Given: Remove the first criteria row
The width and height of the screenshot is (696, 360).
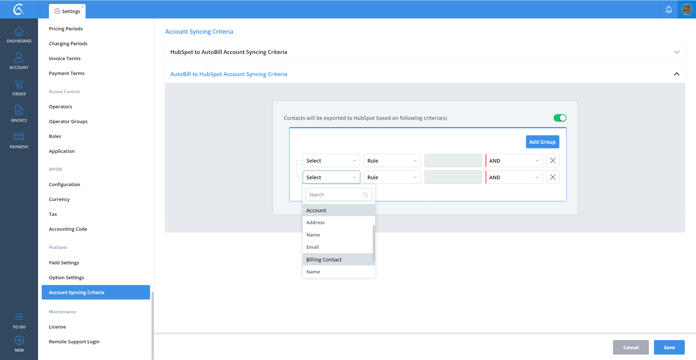Looking at the screenshot, I should [552, 161].
